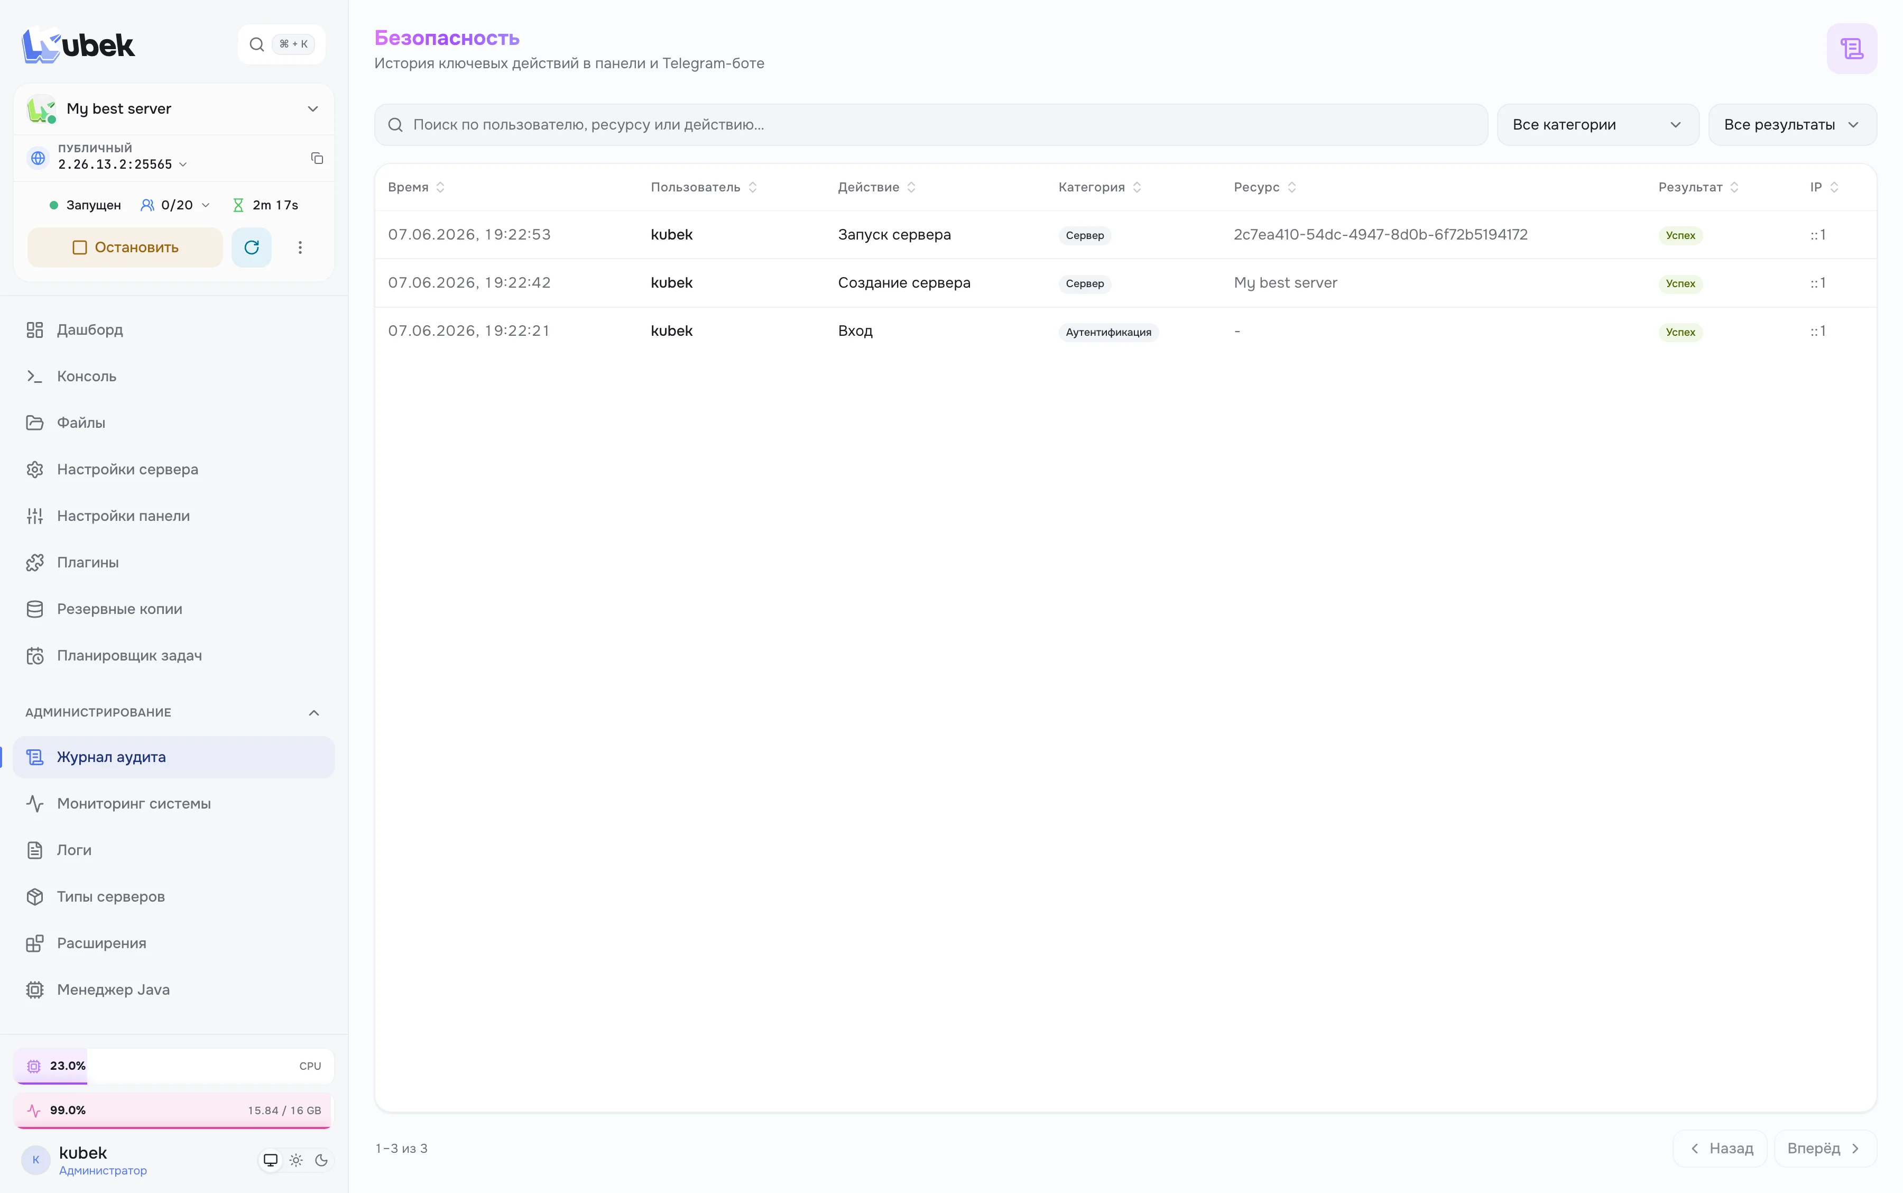
Task: Click the CPU 23.0% usage bar
Action: coord(173,1066)
